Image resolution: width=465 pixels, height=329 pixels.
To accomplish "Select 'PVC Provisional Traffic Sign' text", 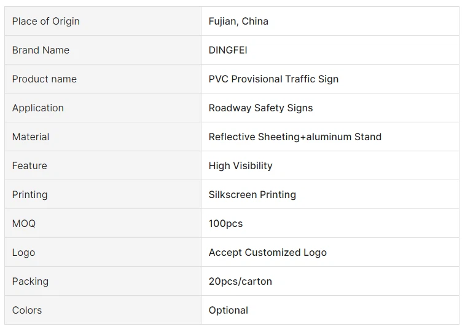I will click(273, 79).
